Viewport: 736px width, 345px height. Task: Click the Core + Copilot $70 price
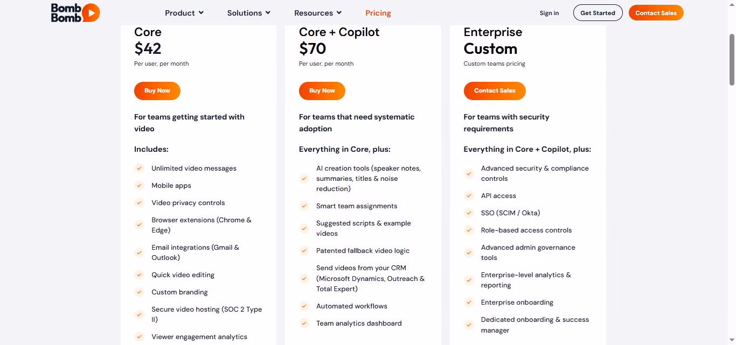[313, 49]
